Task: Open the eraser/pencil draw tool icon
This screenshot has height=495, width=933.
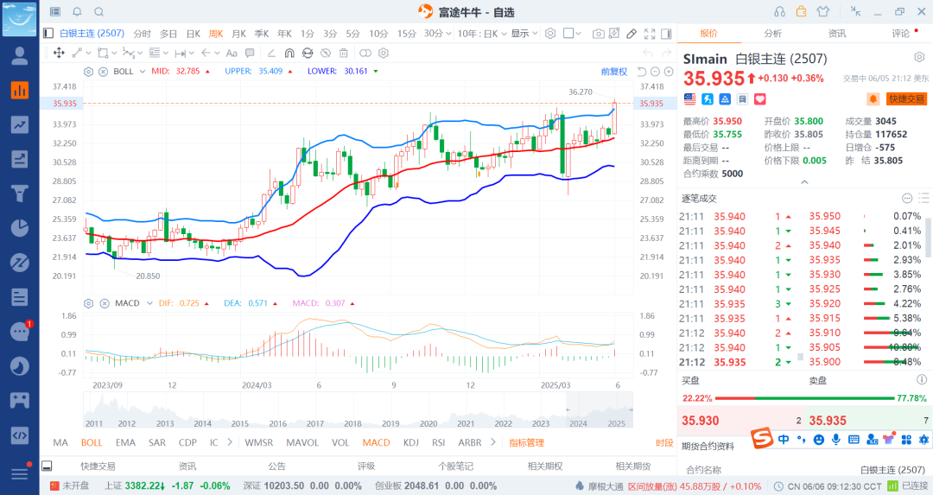Action: [632, 34]
